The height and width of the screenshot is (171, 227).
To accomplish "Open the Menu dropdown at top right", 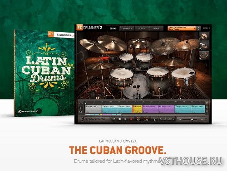I will click(x=207, y=28).
